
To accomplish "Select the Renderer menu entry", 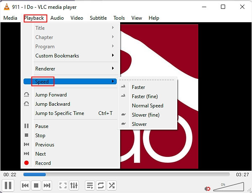I will [70, 68].
